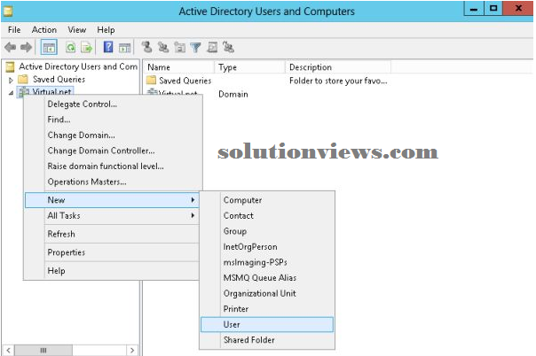Viewport: 536px width, 356px height.
Task: Open the blue Help question-mark icon
Action: coord(108,47)
